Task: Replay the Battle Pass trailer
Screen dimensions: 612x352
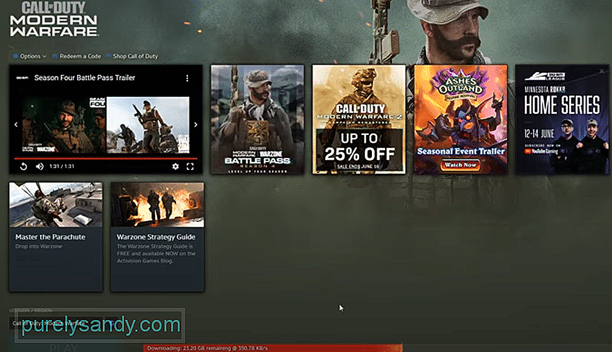Action: pos(24,167)
